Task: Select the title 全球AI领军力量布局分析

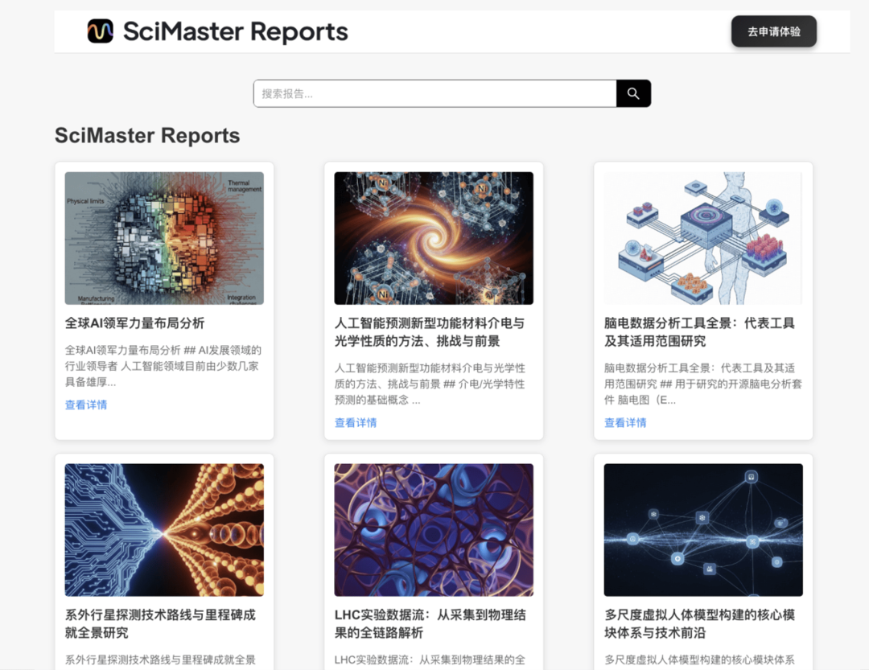Action: 134,323
